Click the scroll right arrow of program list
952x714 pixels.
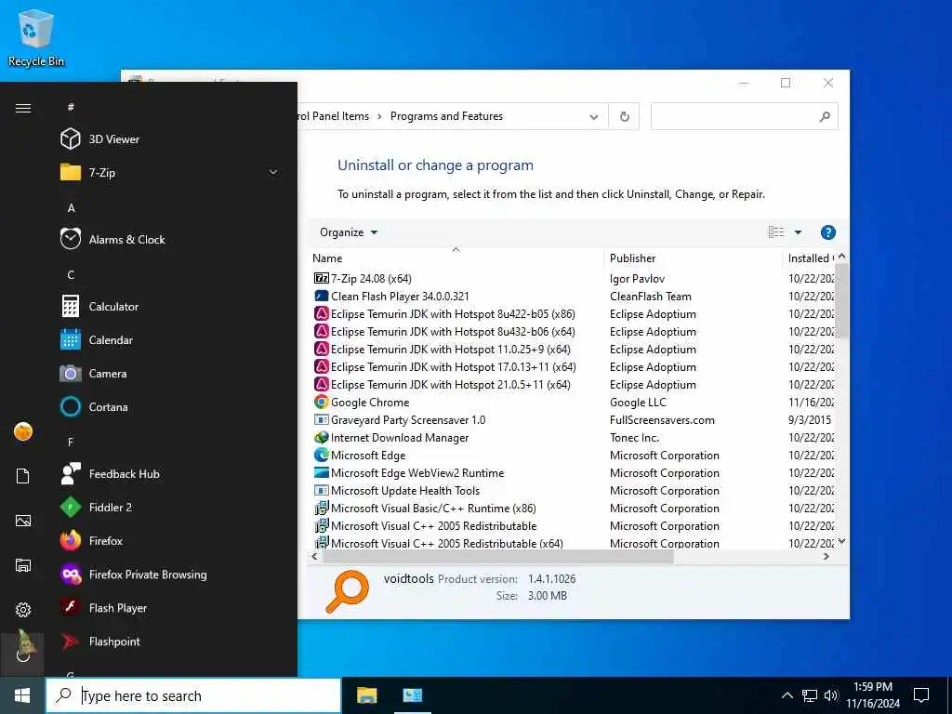(826, 557)
